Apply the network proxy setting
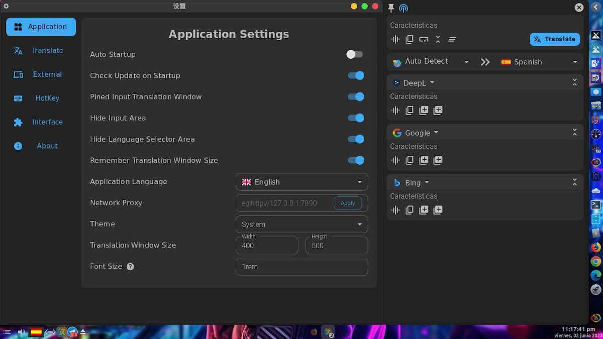 tap(348, 203)
